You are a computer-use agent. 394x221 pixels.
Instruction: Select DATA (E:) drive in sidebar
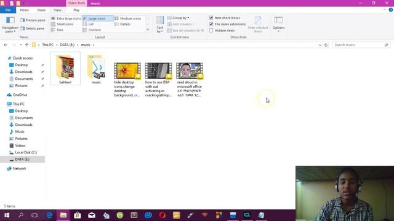[22, 160]
